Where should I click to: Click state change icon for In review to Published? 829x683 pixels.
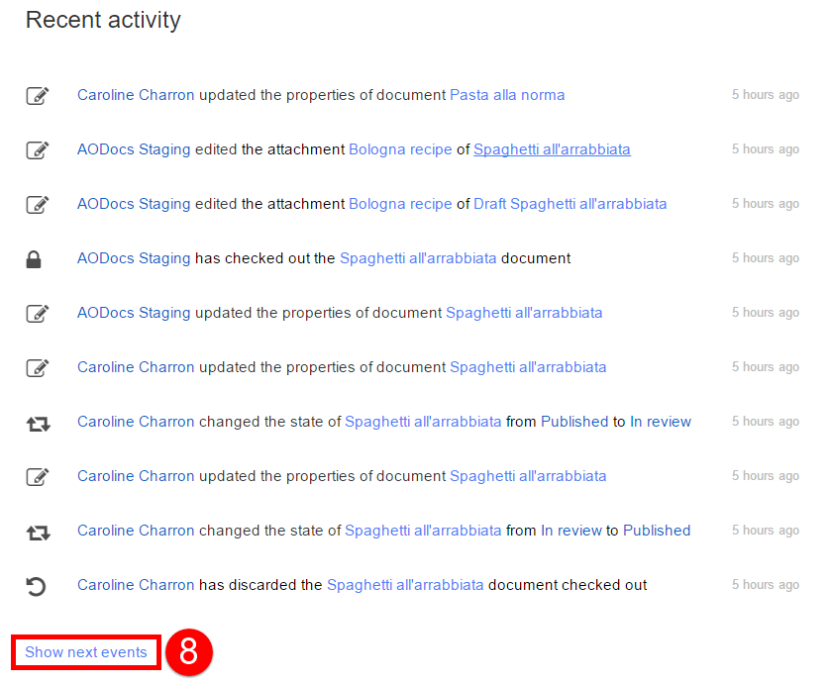coord(38,533)
